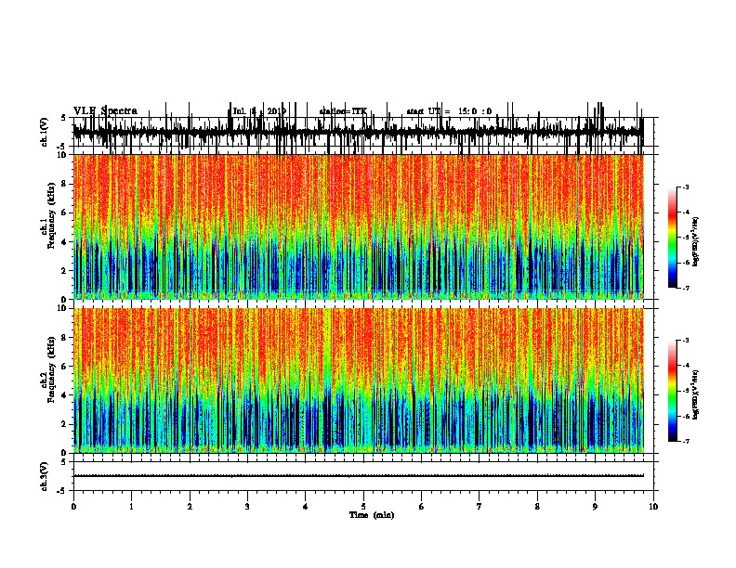Screen dimensions: 736x568
Task: Click the -5 tick label of ch.3(V) panel
Action: [x=62, y=491]
